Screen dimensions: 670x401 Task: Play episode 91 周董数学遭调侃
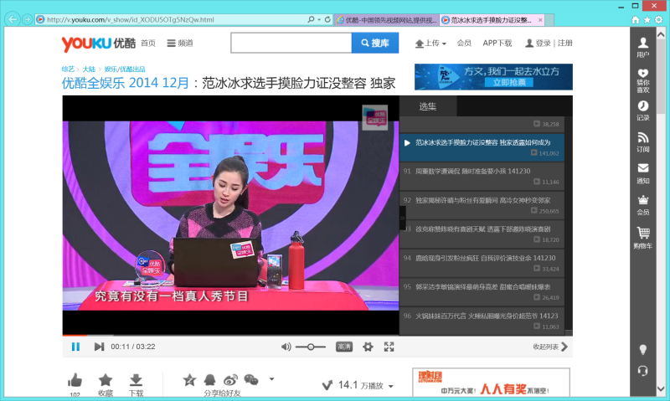click(x=482, y=176)
